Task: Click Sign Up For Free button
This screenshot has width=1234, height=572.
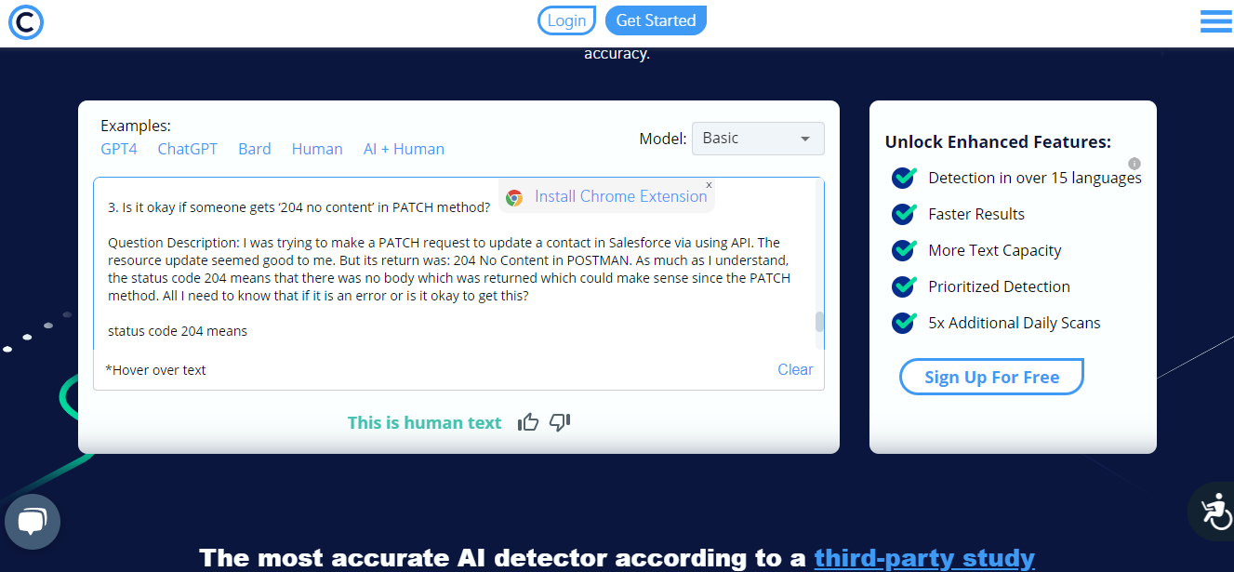Action: coord(991,377)
